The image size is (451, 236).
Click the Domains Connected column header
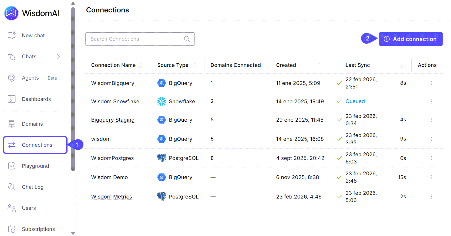(235, 65)
